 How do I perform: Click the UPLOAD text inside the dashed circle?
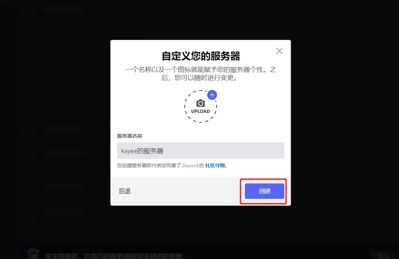tap(201, 111)
